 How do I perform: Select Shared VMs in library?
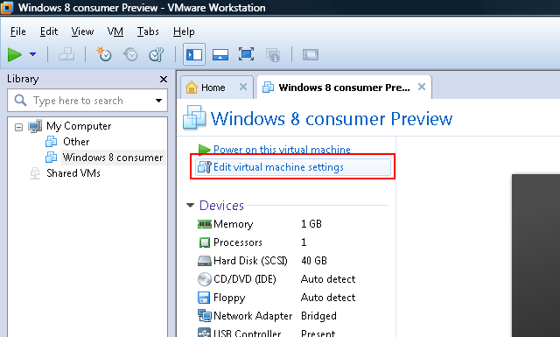[x=73, y=173]
